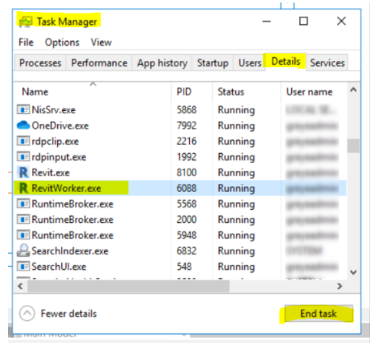Click icon of RuntimeBroker.exe PID 2000
373x347 pixels.
click(x=23, y=220)
